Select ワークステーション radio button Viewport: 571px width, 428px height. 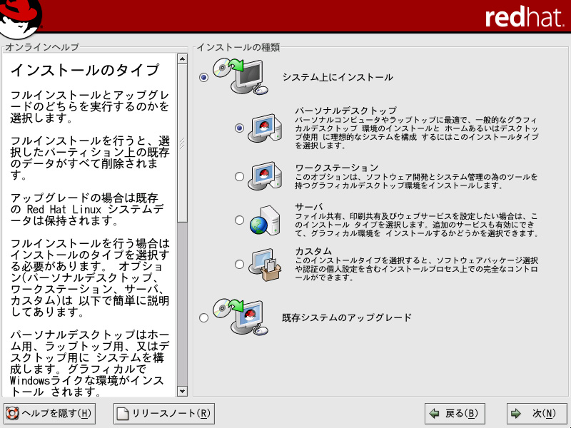[239, 176]
